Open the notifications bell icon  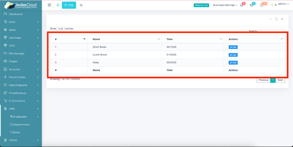coord(242,5)
